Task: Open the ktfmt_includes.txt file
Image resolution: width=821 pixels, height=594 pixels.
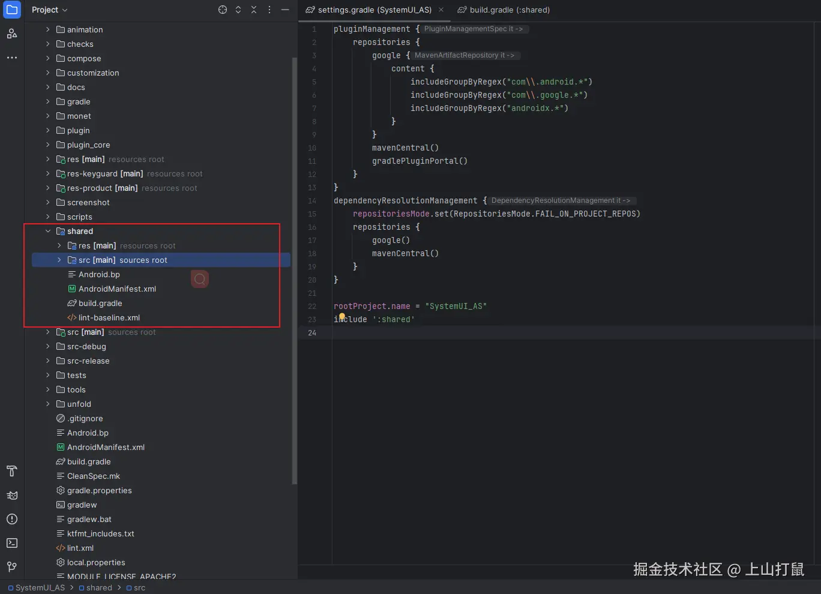Action: [x=101, y=533]
